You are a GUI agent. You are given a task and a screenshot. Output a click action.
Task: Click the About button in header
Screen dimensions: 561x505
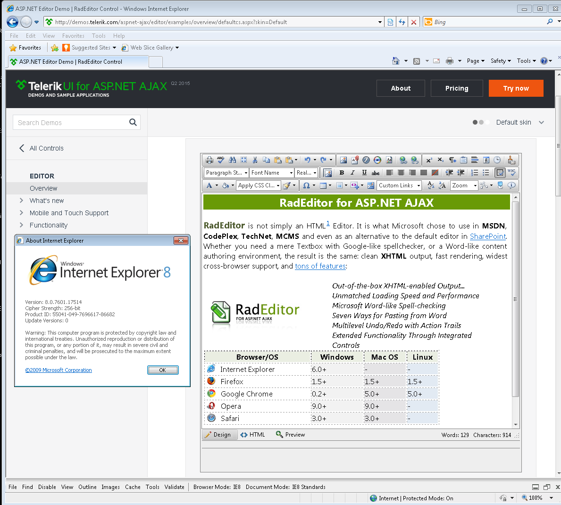[401, 88]
